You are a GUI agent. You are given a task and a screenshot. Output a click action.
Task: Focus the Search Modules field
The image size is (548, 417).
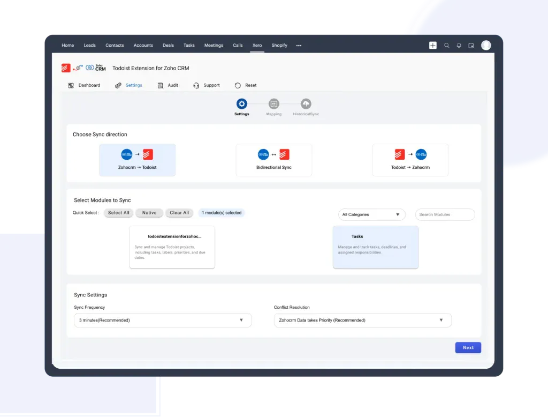[x=445, y=214]
